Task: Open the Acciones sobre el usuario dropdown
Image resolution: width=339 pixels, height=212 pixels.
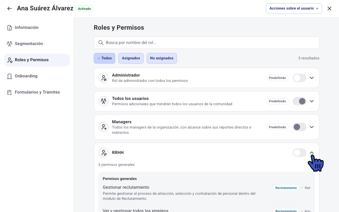Action: coord(294,8)
